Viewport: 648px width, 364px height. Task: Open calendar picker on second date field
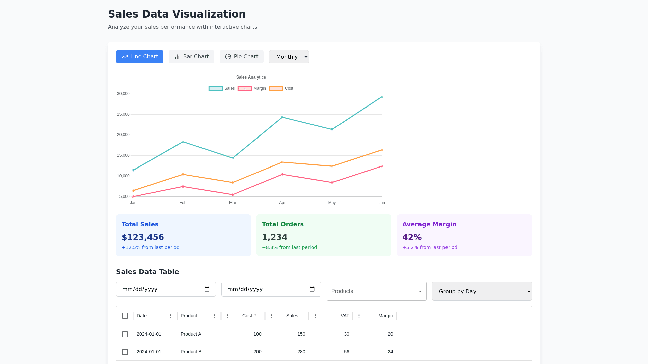312,289
